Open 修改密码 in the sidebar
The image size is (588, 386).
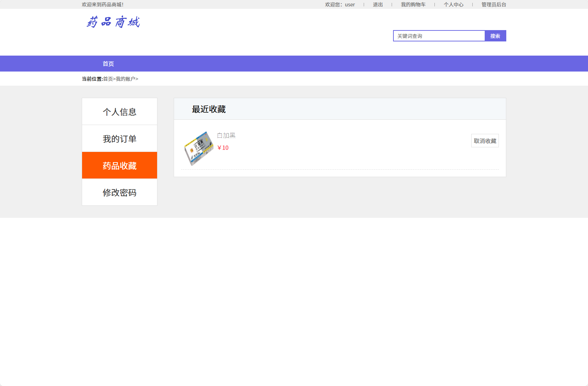pyautogui.click(x=119, y=192)
